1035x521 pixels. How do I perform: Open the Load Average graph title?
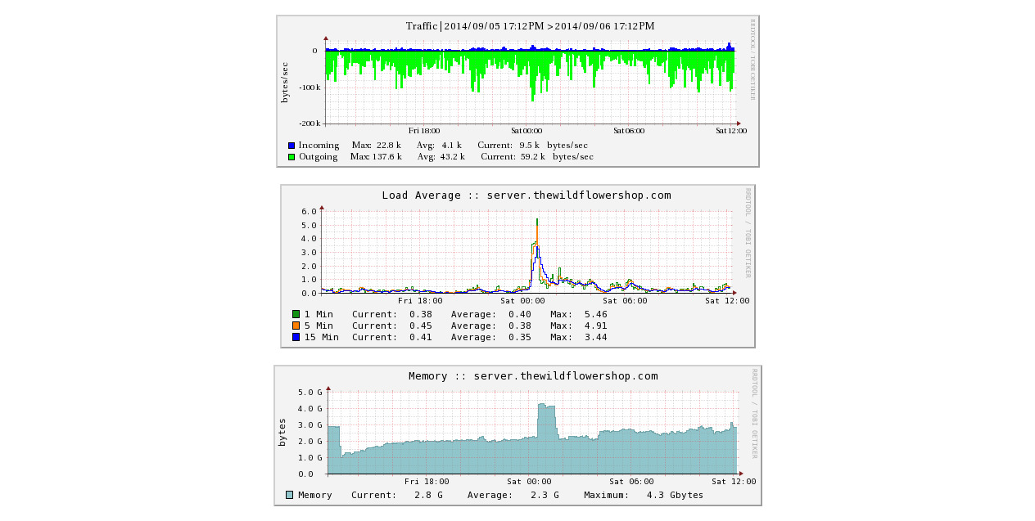pyautogui.click(x=527, y=195)
